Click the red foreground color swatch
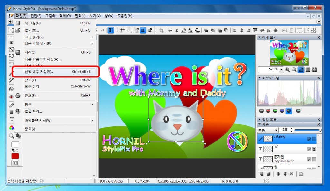 (15, 156)
